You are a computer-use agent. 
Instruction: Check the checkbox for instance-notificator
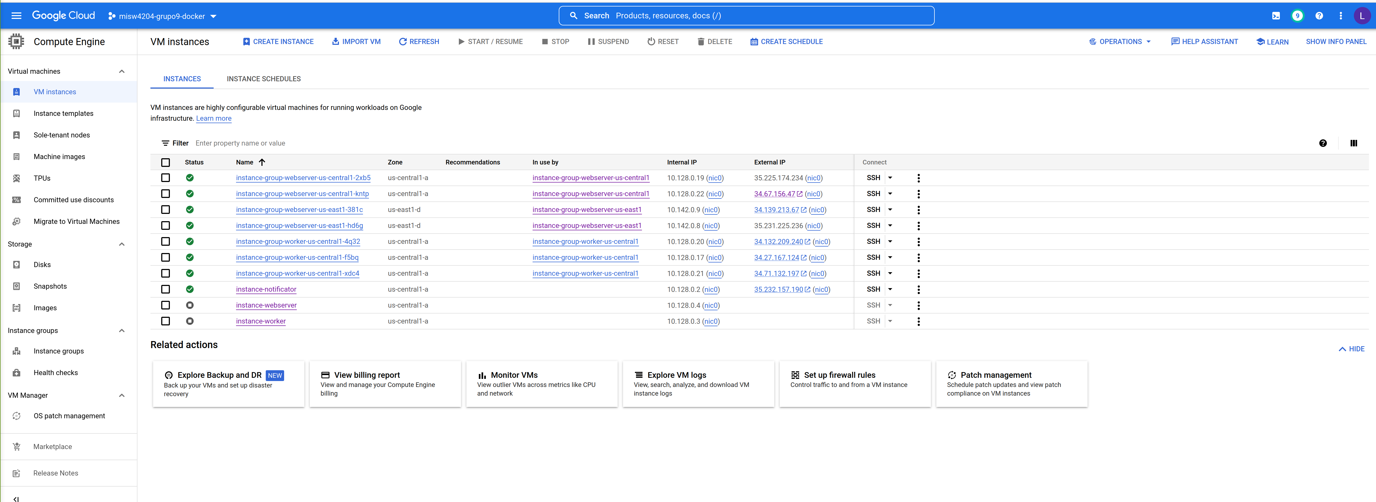166,289
